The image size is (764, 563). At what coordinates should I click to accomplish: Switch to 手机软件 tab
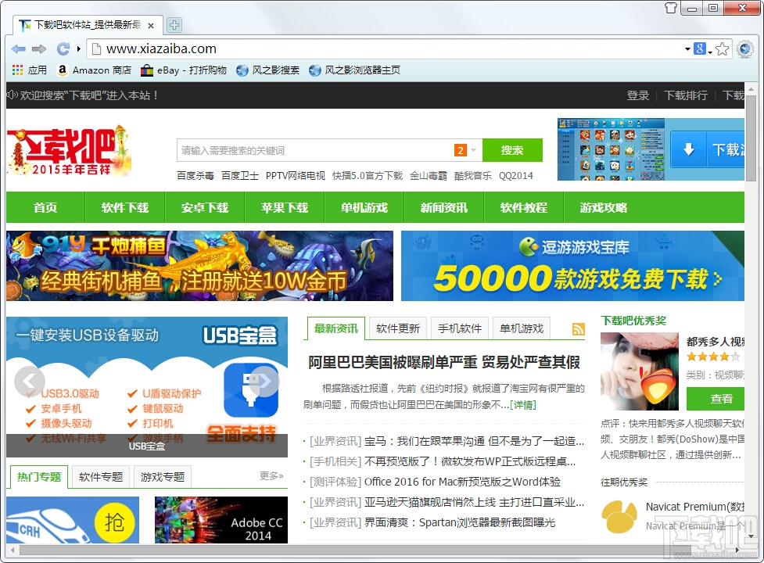tap(460, 328)
